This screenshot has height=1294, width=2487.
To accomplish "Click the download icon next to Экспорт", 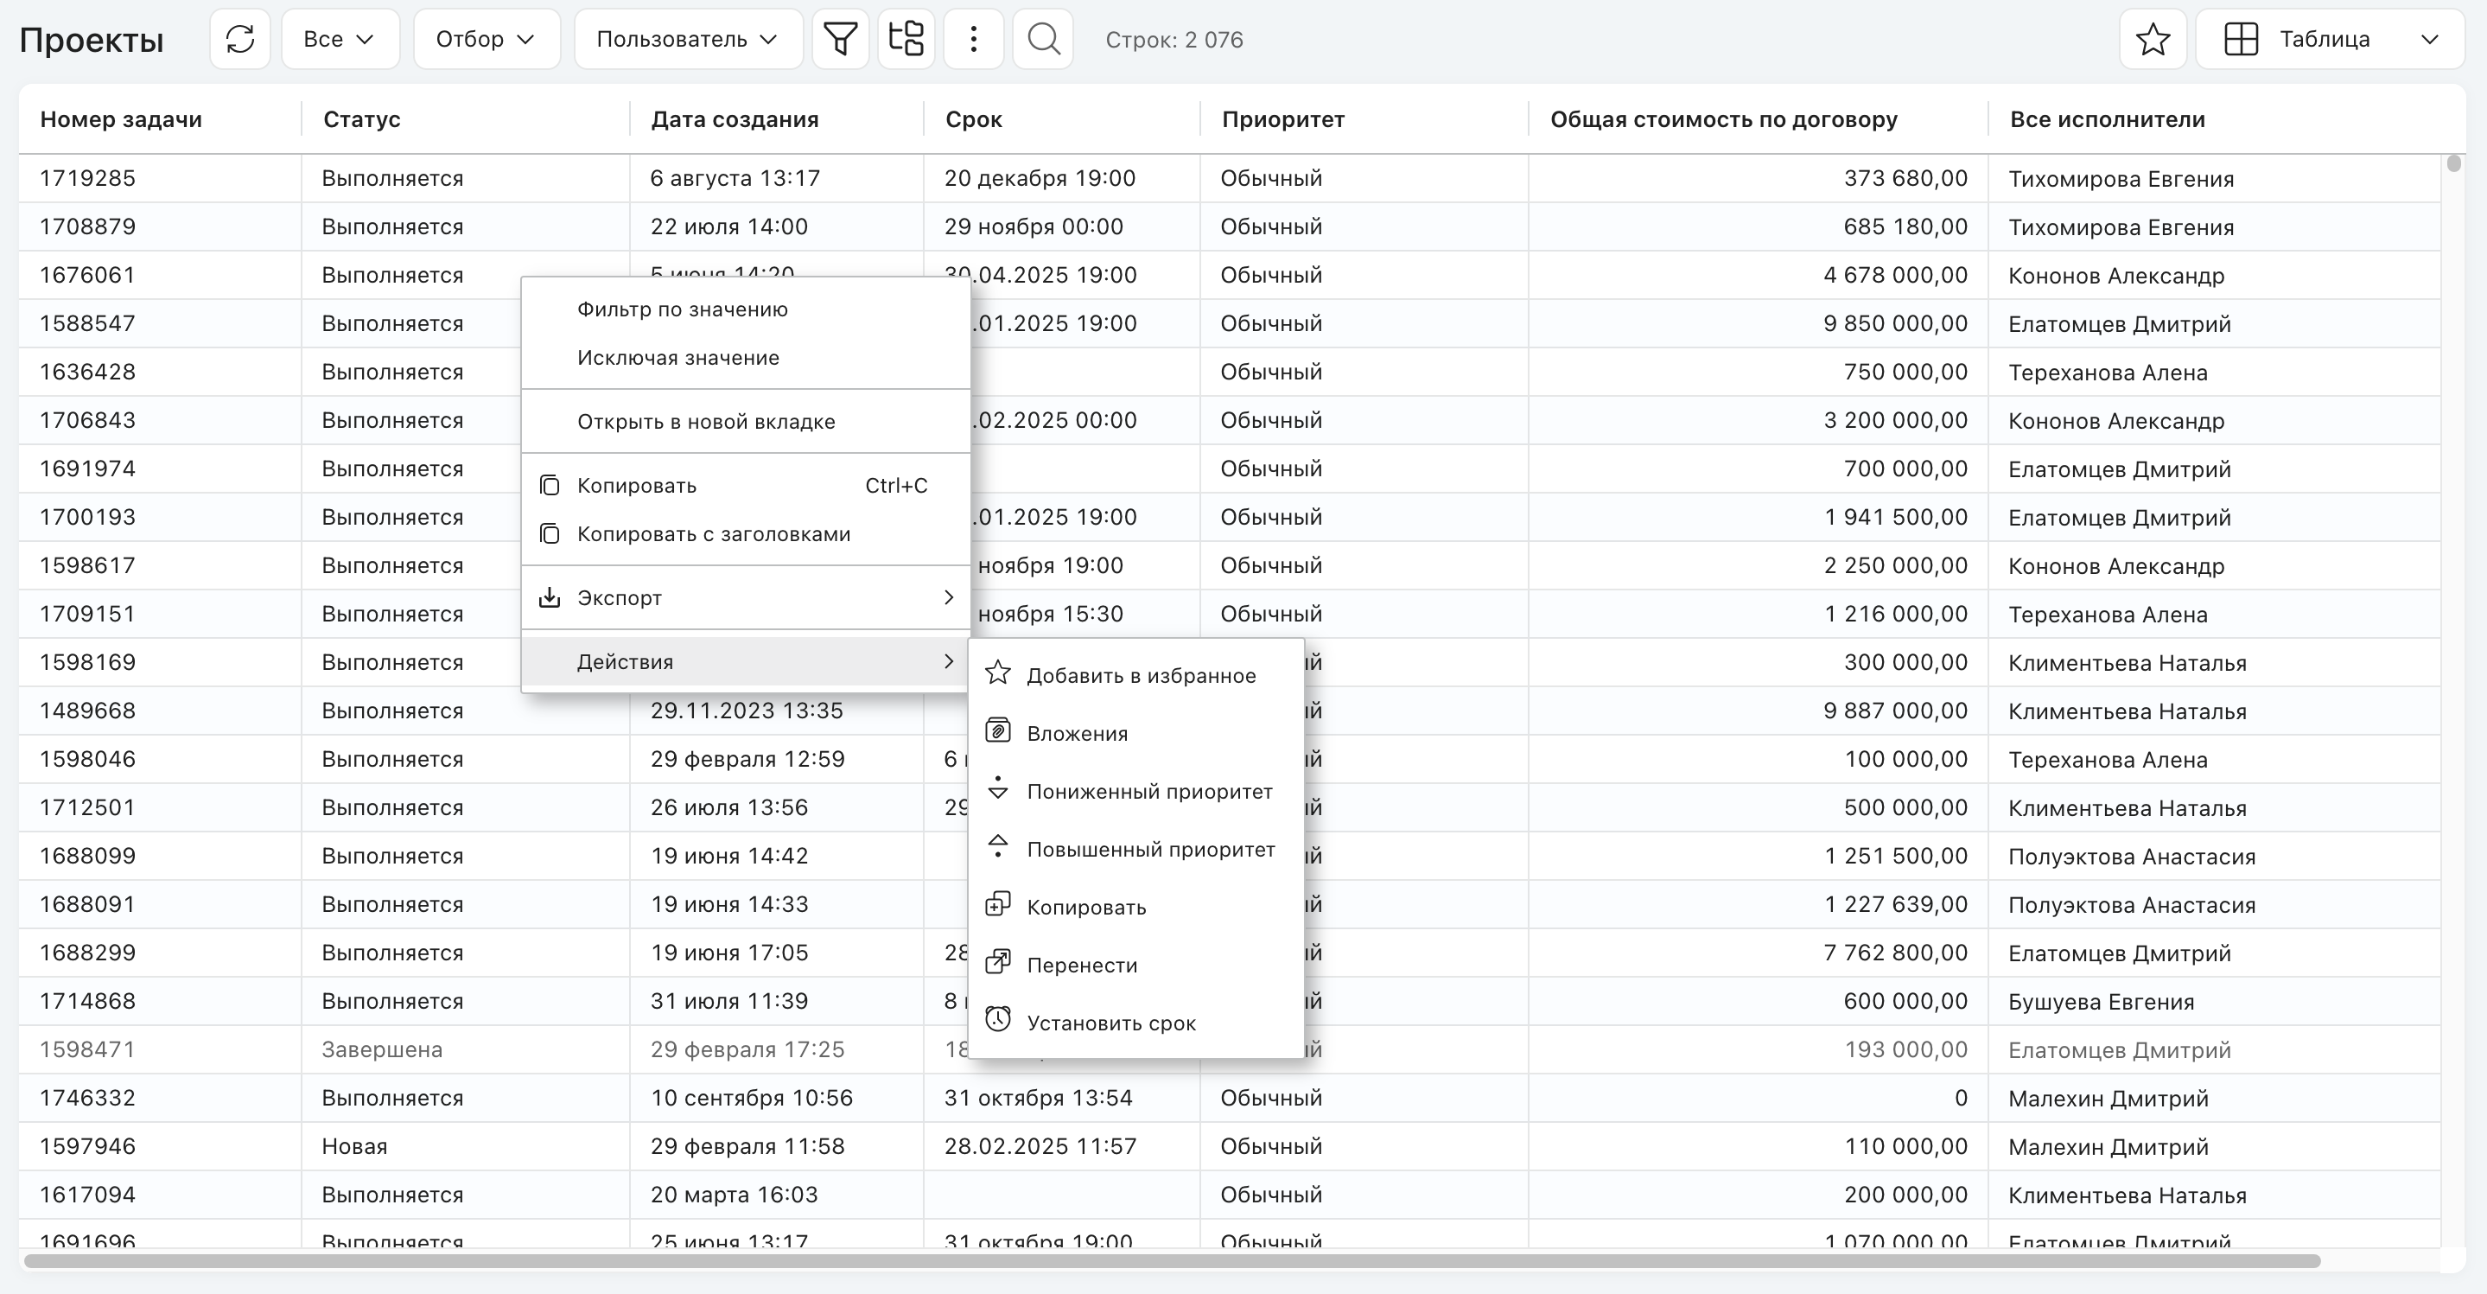I will tap(550, 596).
